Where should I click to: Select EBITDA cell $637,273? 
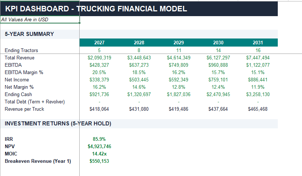coord(139,65)
